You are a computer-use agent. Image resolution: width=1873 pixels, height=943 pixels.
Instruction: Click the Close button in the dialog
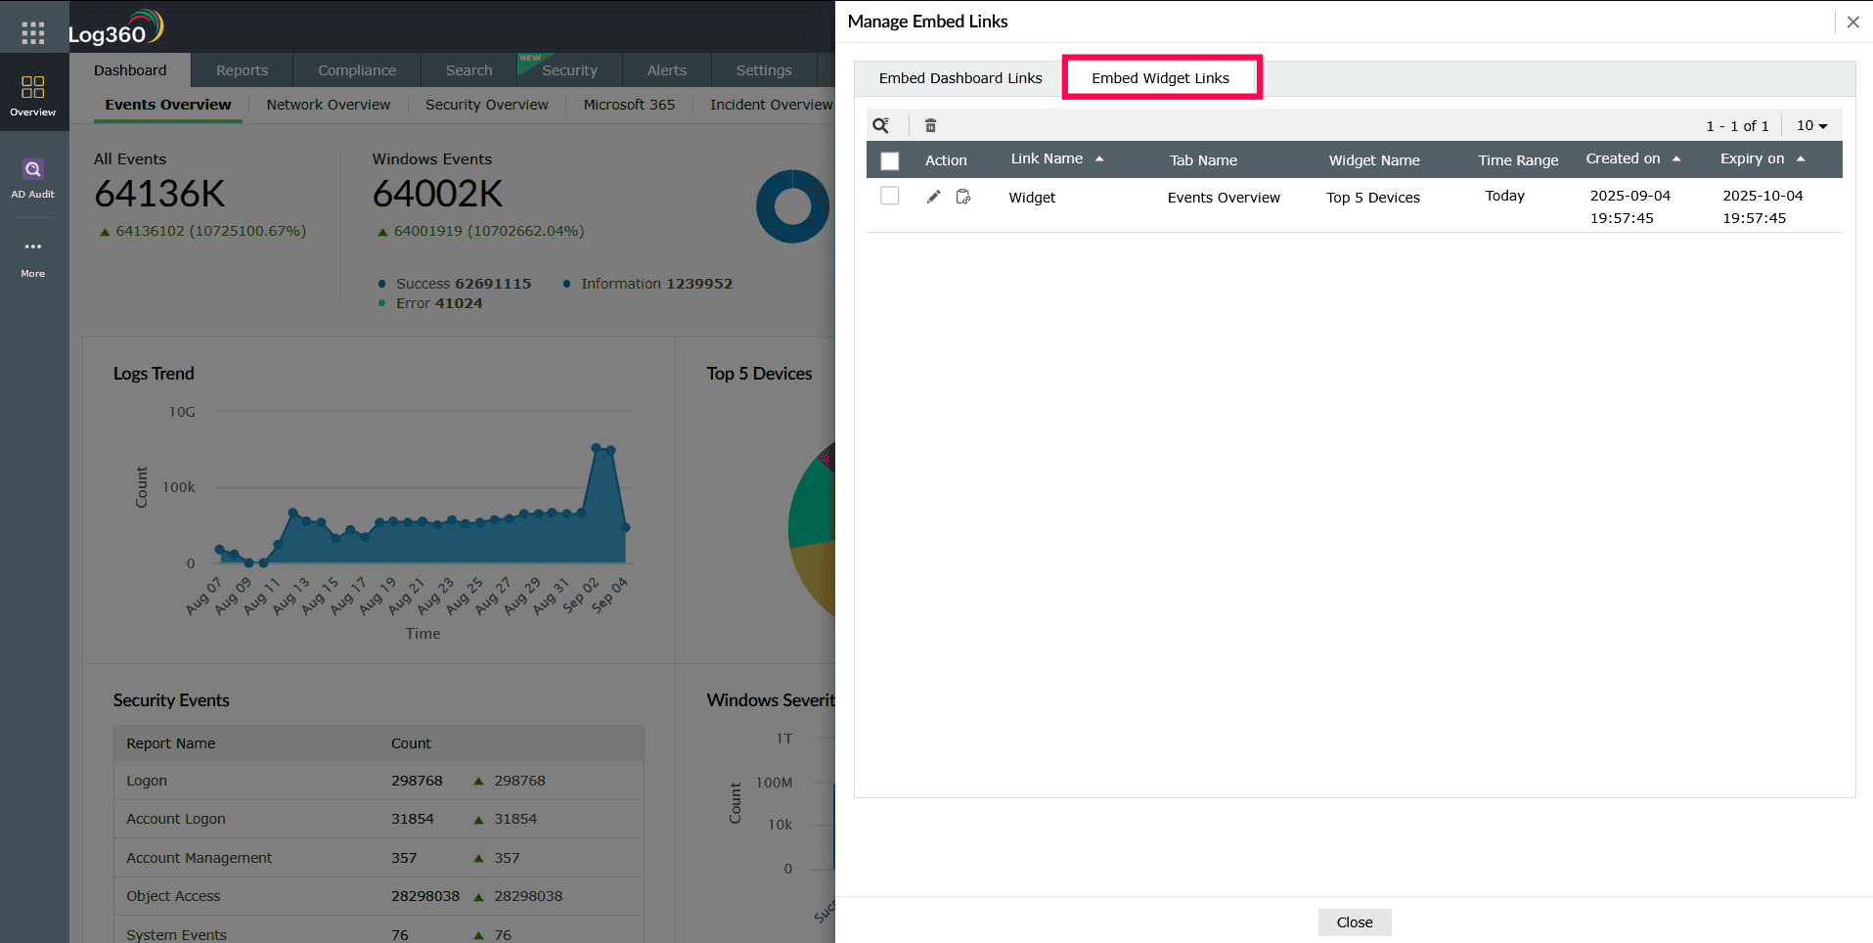tap(1355, 921)
